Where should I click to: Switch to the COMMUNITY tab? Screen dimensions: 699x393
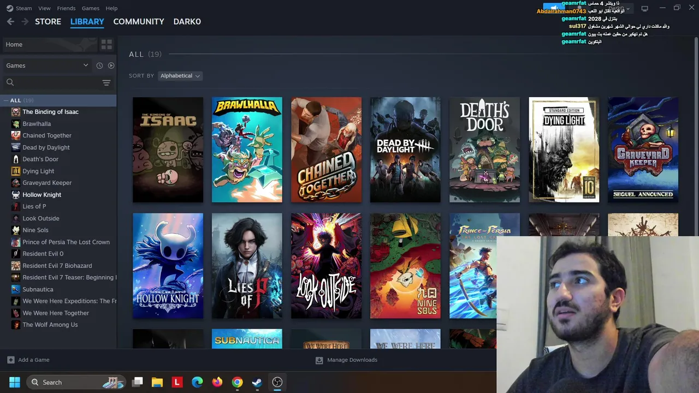[x=139, y=21]
